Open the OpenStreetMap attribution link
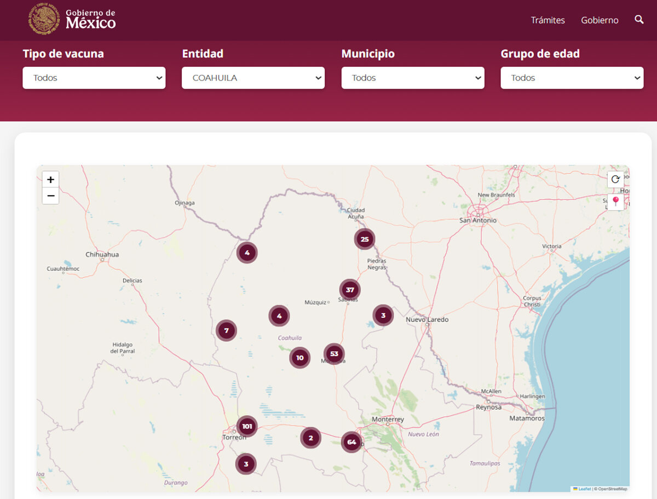This screenshot has width=657, height=499. pyautogui.click(x=612, y=489)
